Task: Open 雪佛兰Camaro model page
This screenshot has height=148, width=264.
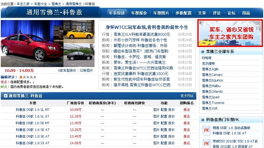Action: pyautogui.click(x=212, y=75)
